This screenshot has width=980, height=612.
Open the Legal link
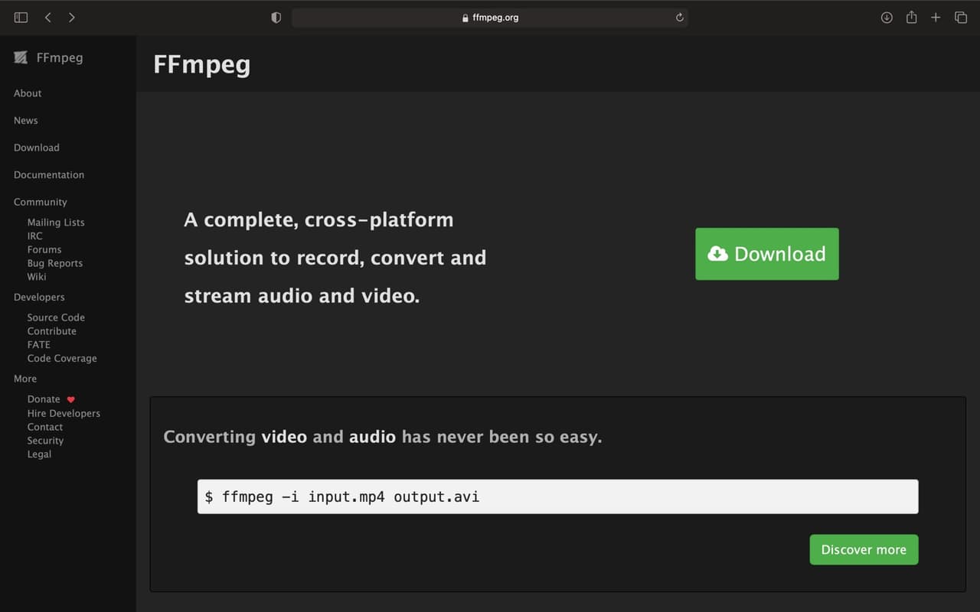(x=39, y=454)
